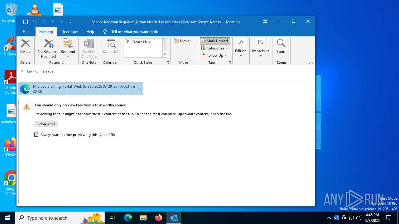Viewport: 399px width, 224px height.
Task: Expand the Quick Steps gallery more arrow
Action: pos(165,54)
